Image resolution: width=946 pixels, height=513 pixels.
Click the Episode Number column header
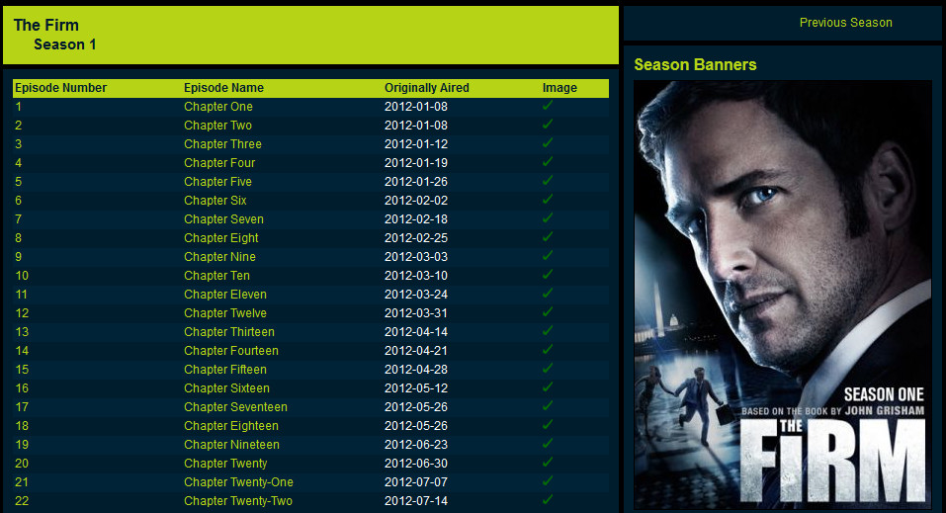60,88
